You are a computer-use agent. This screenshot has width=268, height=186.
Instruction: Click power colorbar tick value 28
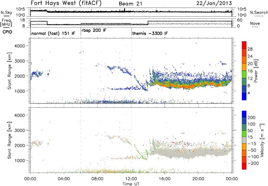[250, 49]
